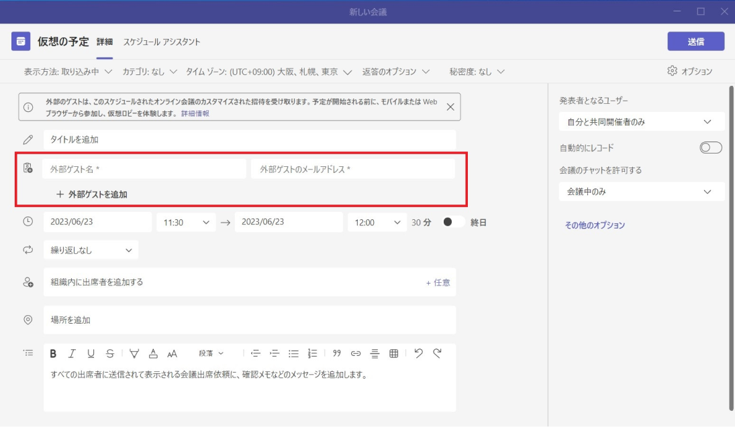Click the recurrence icon

[x=28, y=249]
